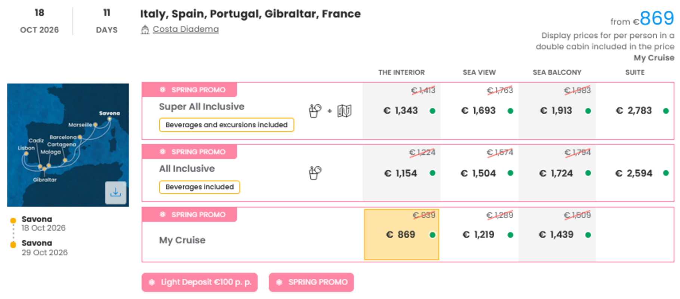Select Super All Inclusive Suite at €2,783
Viewport: 680px width, 299px height.
tap(634, 111)
